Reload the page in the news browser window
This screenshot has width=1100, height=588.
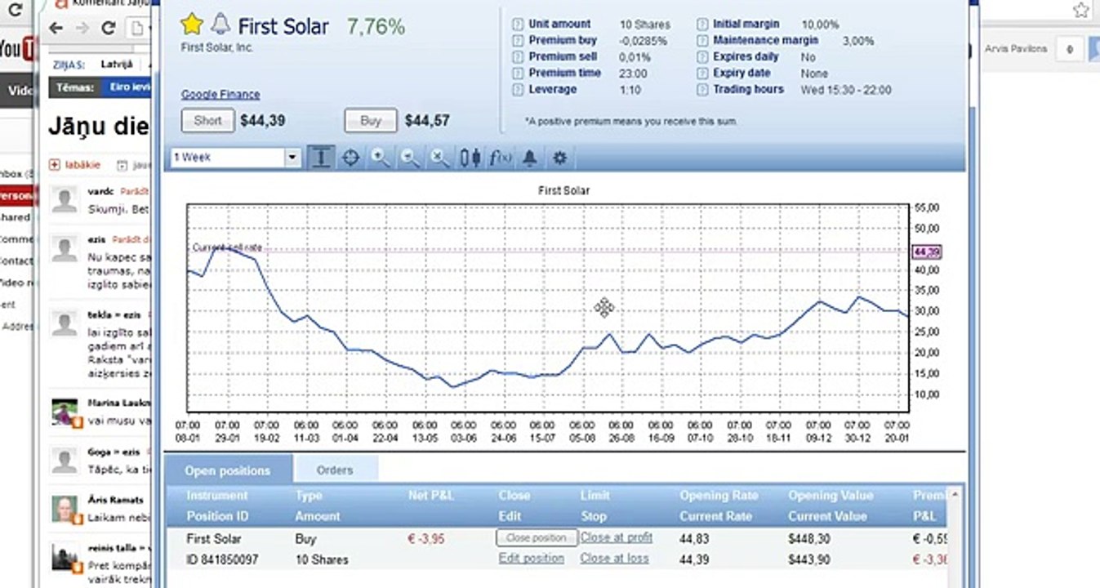point(108,28)
